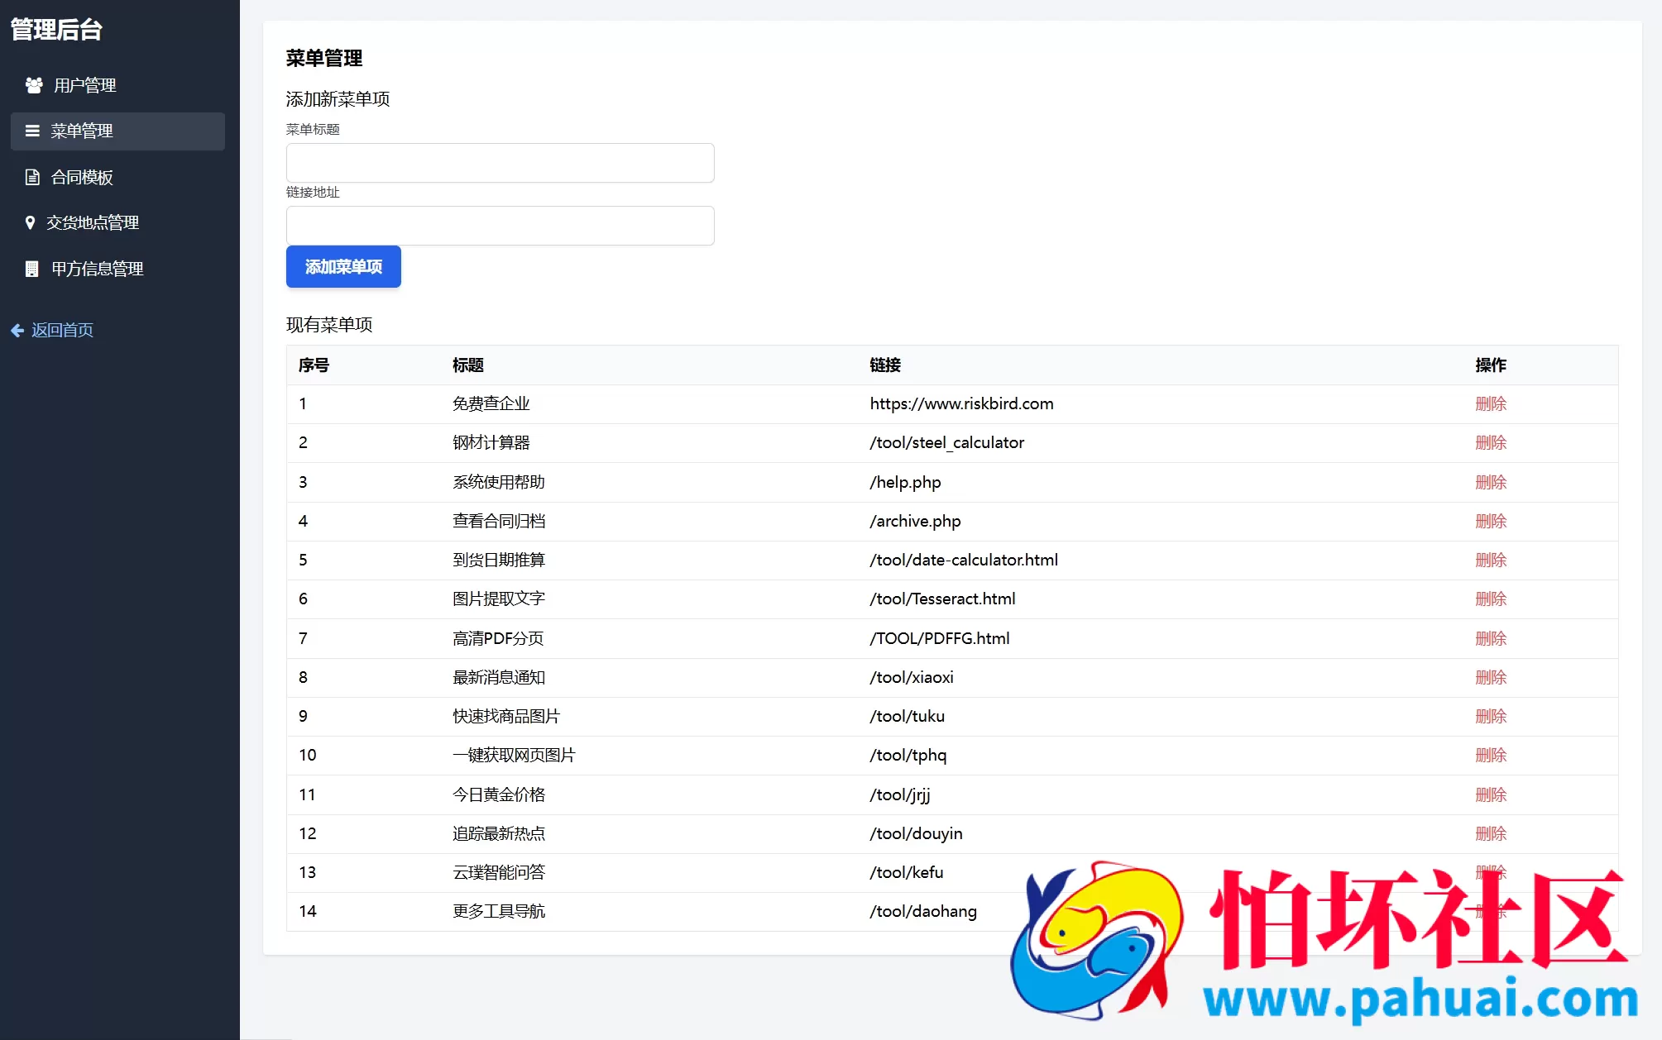
Task: Select the /TOOL/PDFFG.html cell
Action: [x=940, y=638]
